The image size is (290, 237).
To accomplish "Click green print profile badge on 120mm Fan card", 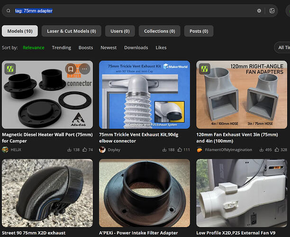I will pyautogui.click(x=205, y=69).
